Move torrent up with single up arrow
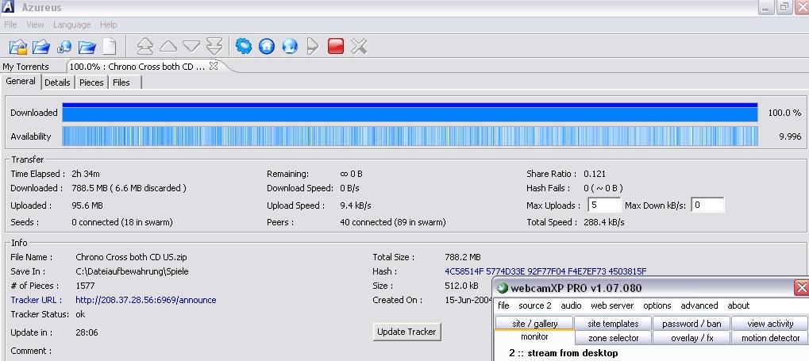 [168, 46]
